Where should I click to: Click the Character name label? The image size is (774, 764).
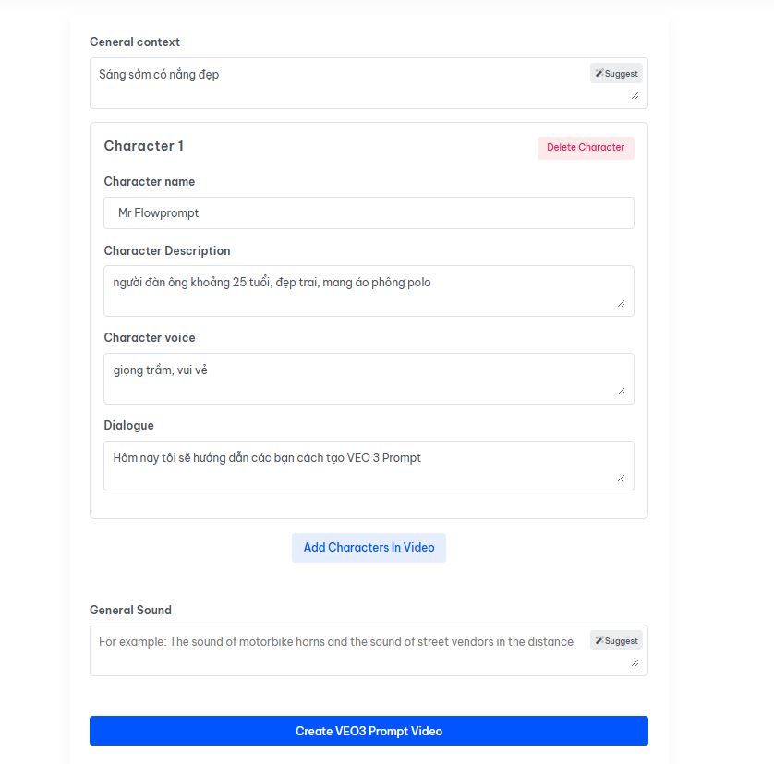tap(150, 181)
